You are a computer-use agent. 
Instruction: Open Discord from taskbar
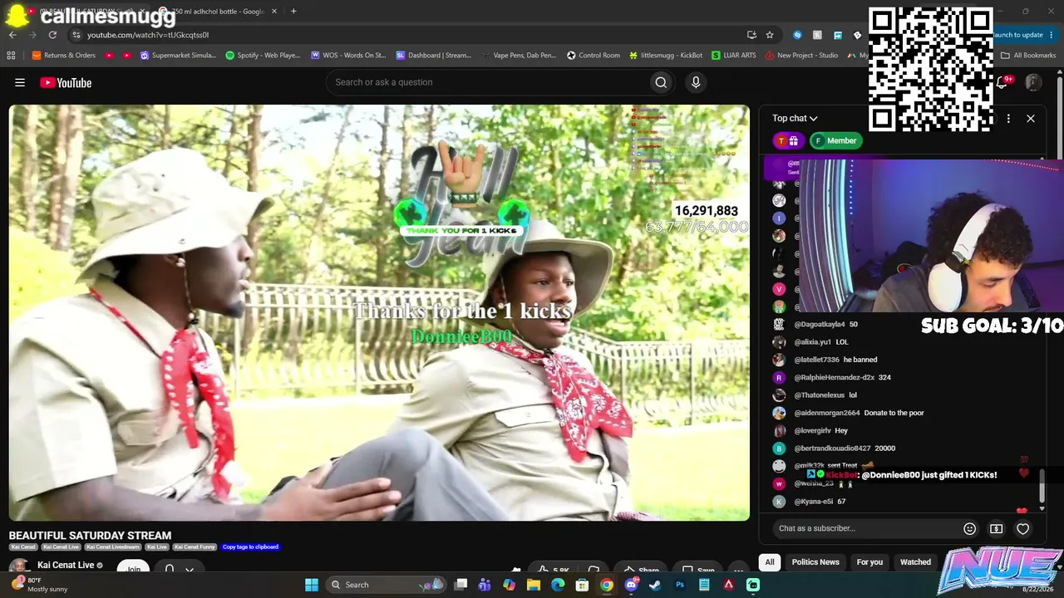pyautogui.click(x=631, y=585)
